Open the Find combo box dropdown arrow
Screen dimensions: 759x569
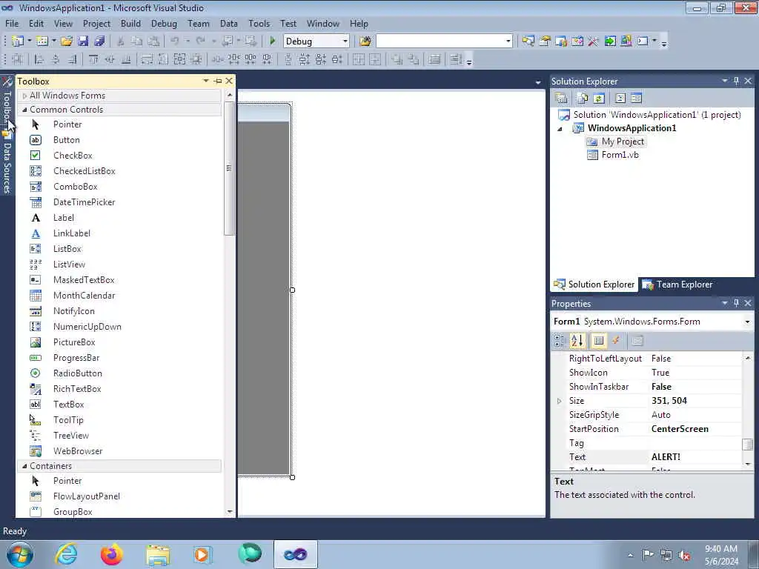coord(508,41)
